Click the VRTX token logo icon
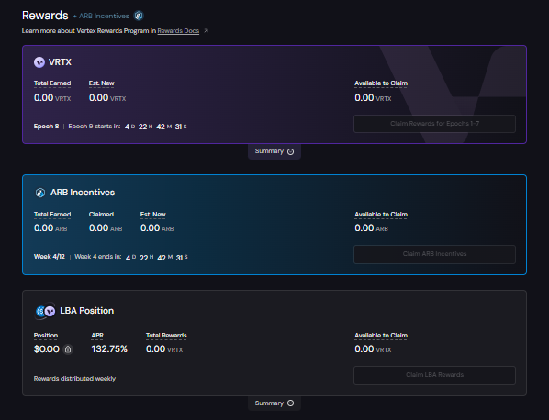This screenshot has width=549, height=420. click(x=39, y=62)
